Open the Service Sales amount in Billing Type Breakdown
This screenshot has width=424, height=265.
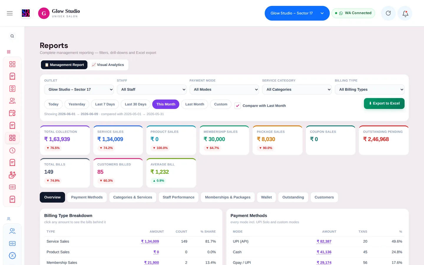pos(150,241)
